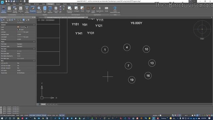Open Windows taskbar search
Viewport: 213px width, 120px height.
click(6, 118)
